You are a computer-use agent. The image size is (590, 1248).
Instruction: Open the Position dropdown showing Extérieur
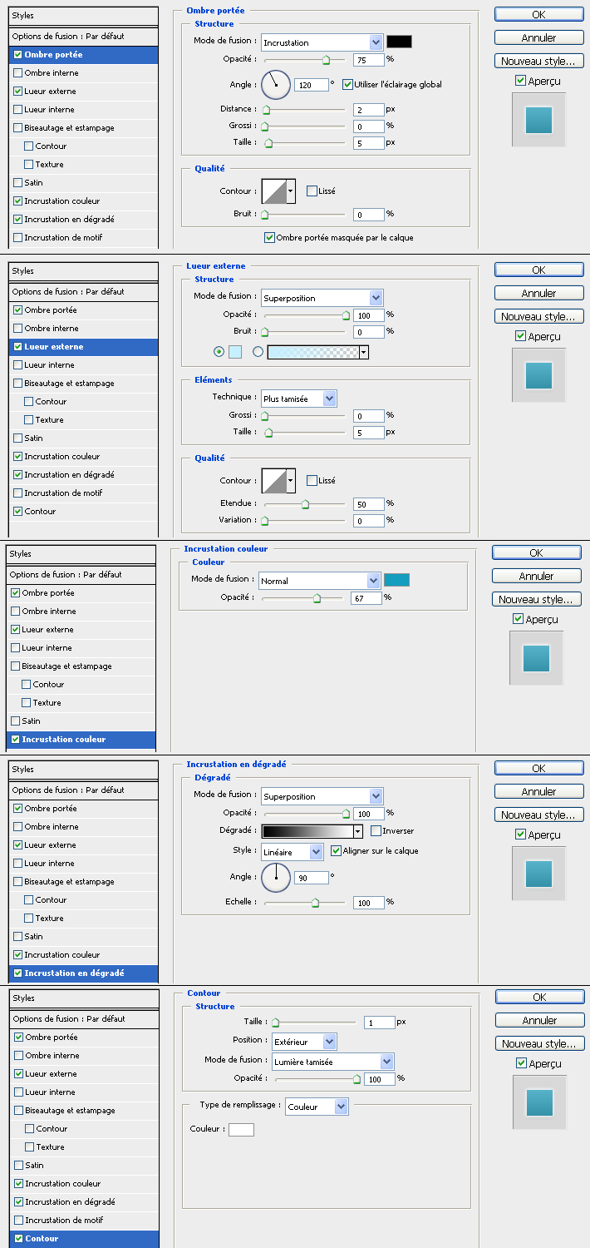[x=304, y=1042]
